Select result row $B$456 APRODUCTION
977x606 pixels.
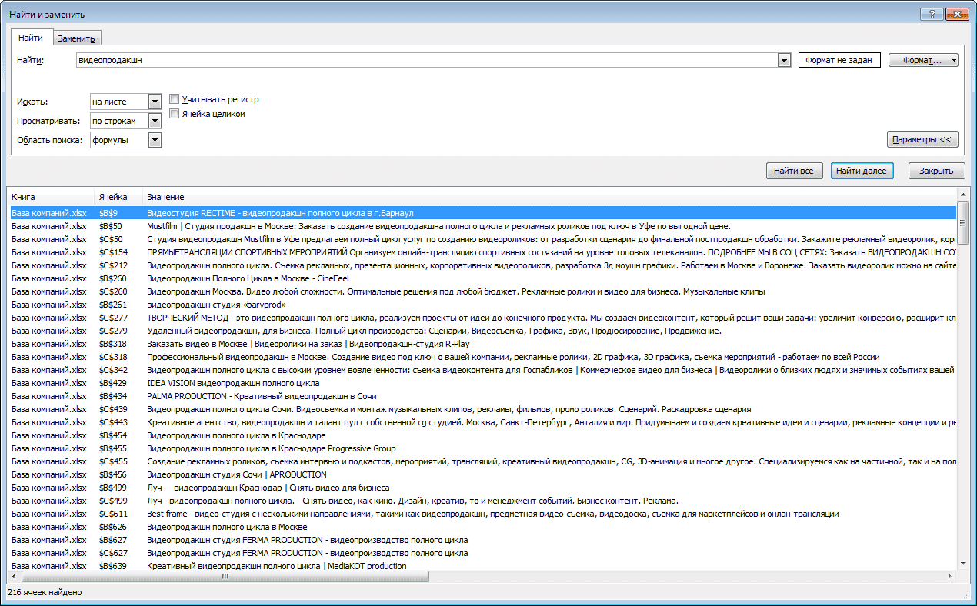click(482, 474)
